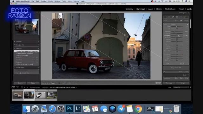This screenshot has width=203, height=114.
Task: Select the third filmstrip thumbnail
Action: pos(40,95)
